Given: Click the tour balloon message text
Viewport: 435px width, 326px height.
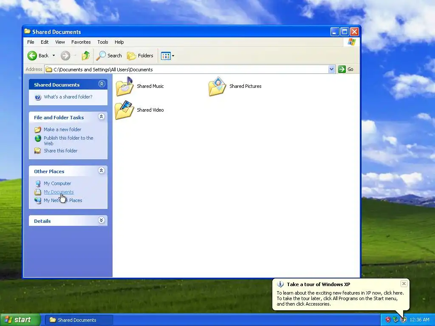Looking at the screenshot, I should (340, 298).
